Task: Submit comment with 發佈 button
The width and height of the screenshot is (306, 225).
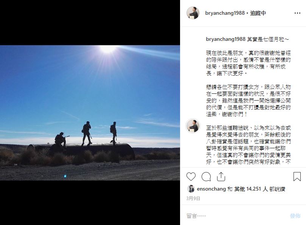Action: (x=295, y=216)
